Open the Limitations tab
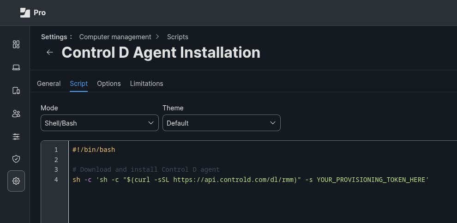This screenshot has width=457, height=223. coord(147,84)
